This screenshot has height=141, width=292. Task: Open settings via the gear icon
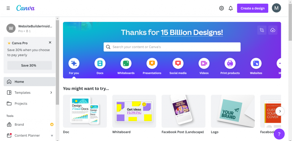(221, 8)
